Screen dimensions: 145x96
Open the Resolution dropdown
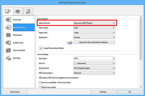coord(94,37)
